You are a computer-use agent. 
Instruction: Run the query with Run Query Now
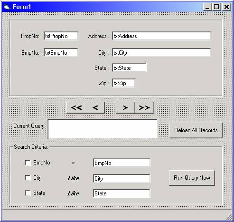(192, 178)
